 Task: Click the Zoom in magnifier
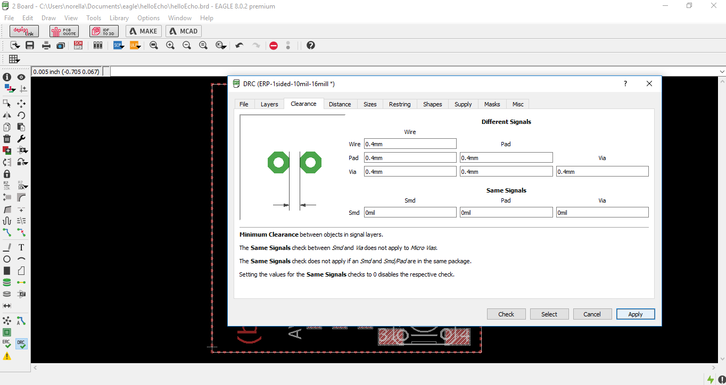coord(170,45)
